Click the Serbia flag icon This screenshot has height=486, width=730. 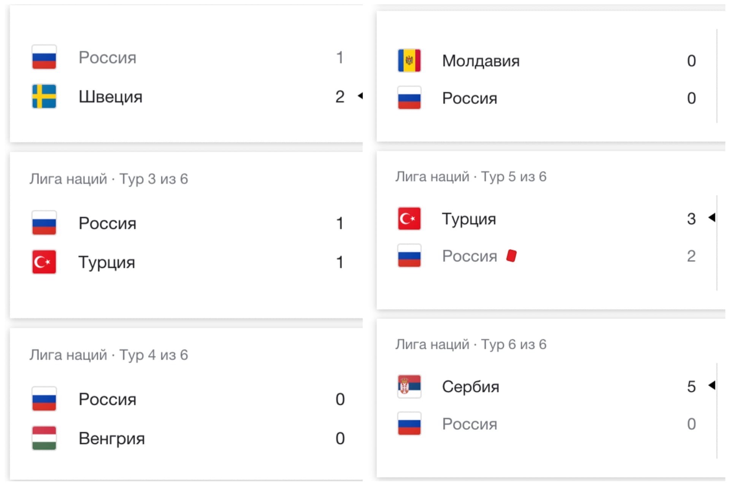(409, 386)
